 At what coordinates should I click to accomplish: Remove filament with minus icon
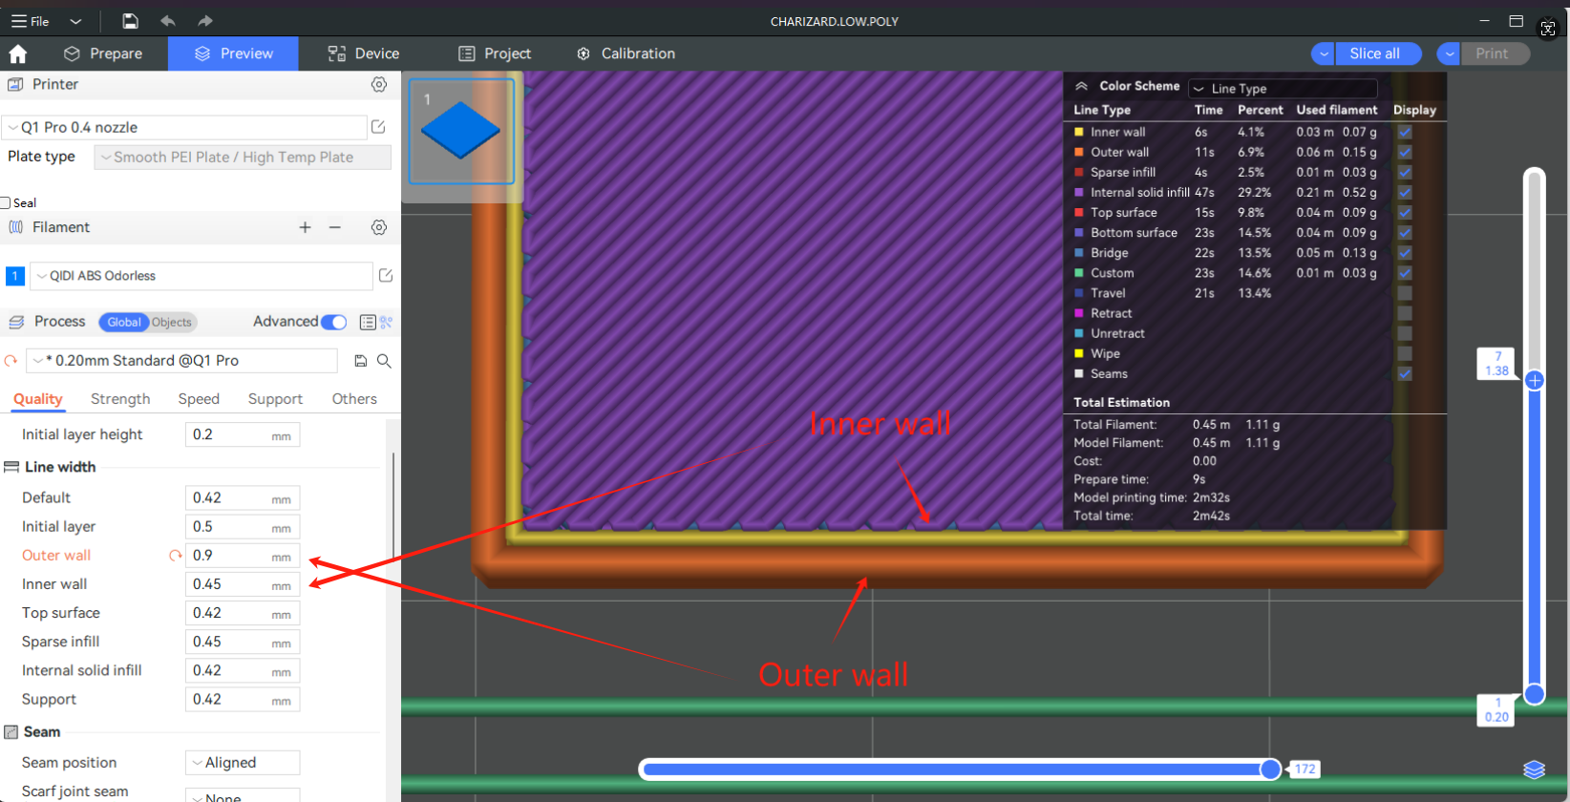[x=335, y=227]
